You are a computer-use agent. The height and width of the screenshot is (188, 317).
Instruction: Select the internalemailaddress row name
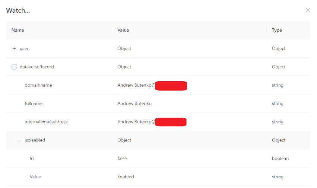coord(46,122)
